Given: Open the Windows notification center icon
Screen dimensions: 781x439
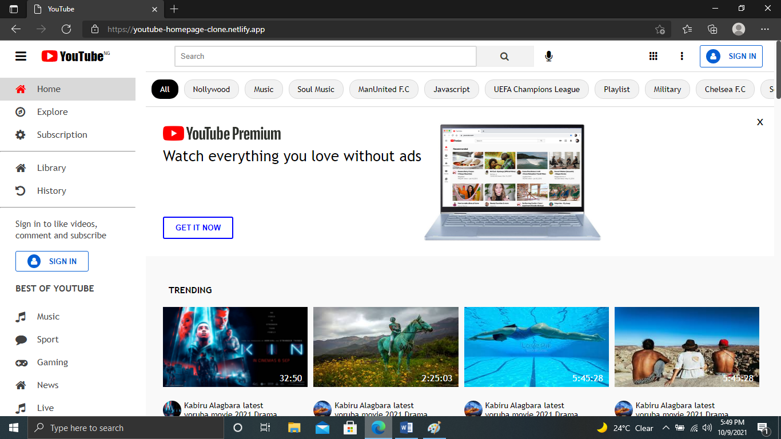Looking at the screenshot, I should click(x=763, y=428).
